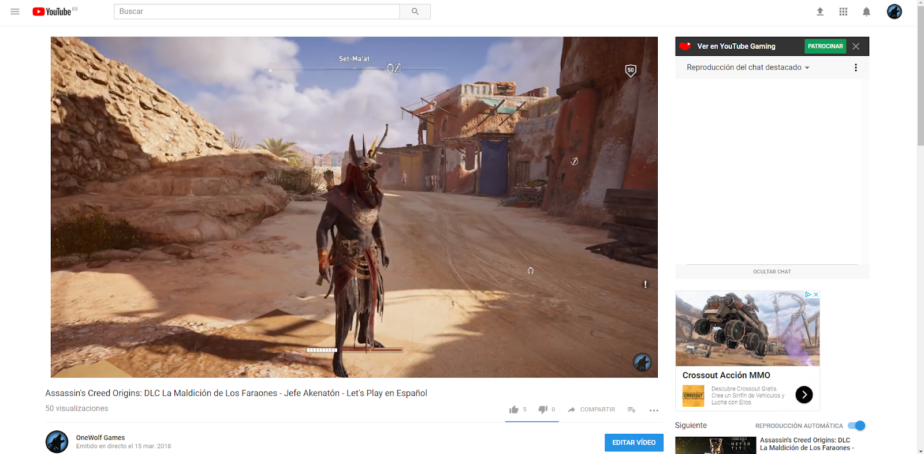
Task: Open the AdChoices info icon
Action: tap(808, 295)
